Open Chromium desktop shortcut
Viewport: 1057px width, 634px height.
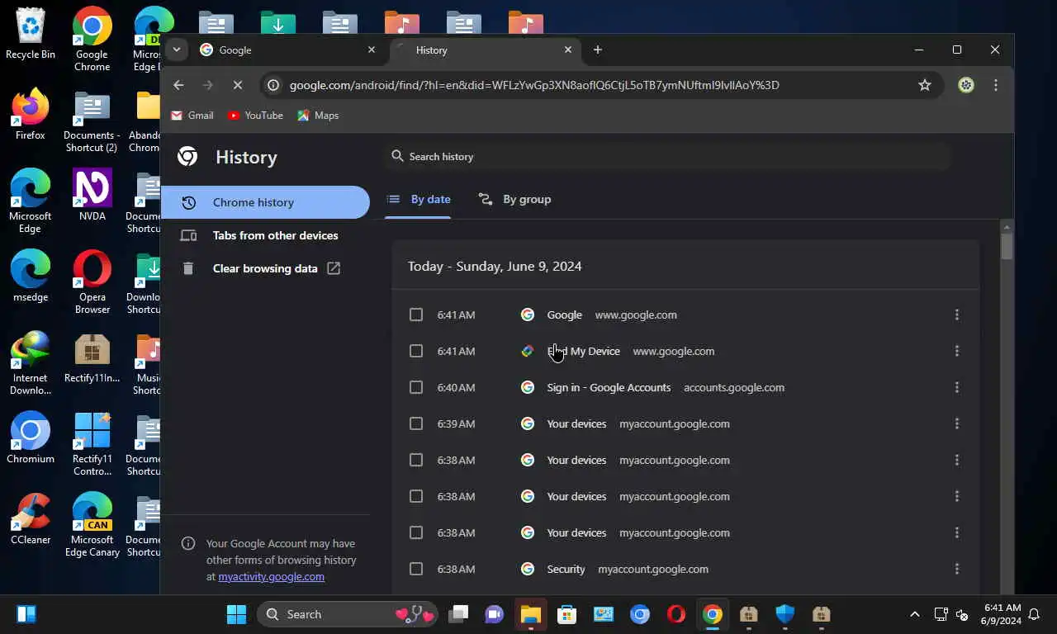coord(31,438)
